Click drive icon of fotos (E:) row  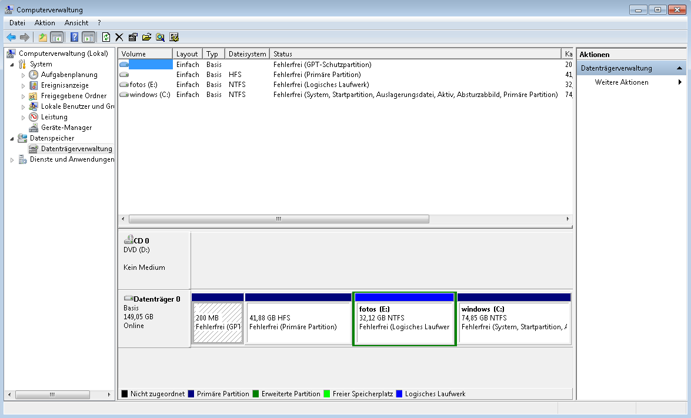click(x=124, y=85)
